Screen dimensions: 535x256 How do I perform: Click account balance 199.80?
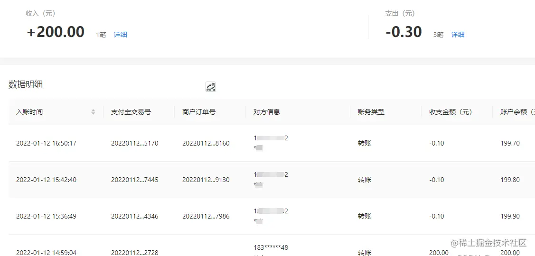point(510,180)
